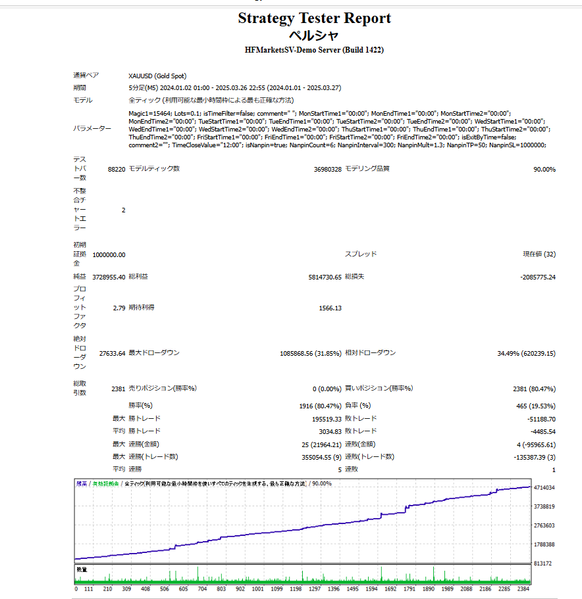Click the モデルティック数 label
Screen dimensions: 582x599
point(154,168)
